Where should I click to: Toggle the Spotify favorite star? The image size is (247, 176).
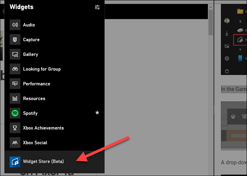point(97,113)
